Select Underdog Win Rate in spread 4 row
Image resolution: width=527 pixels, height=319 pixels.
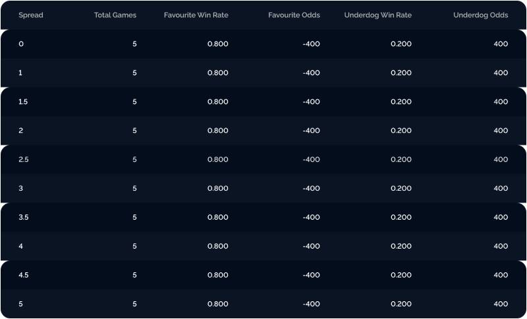tap(401, 246)
